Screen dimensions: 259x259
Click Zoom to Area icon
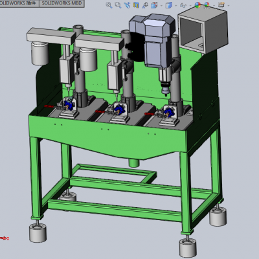click(x=118, y=5)
